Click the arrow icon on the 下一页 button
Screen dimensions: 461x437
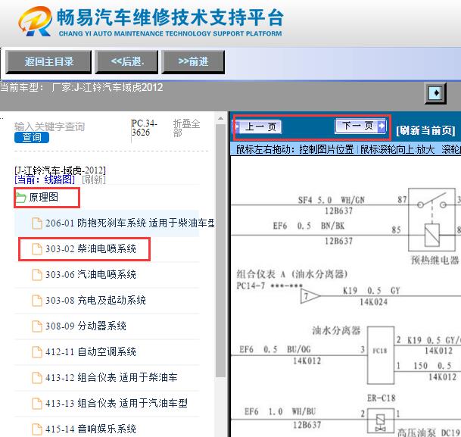click(382, 126)
